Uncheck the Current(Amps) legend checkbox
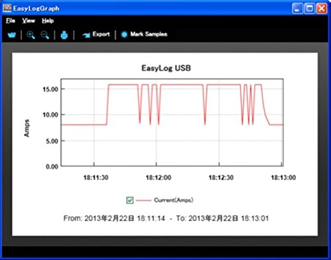 point(130,200)
